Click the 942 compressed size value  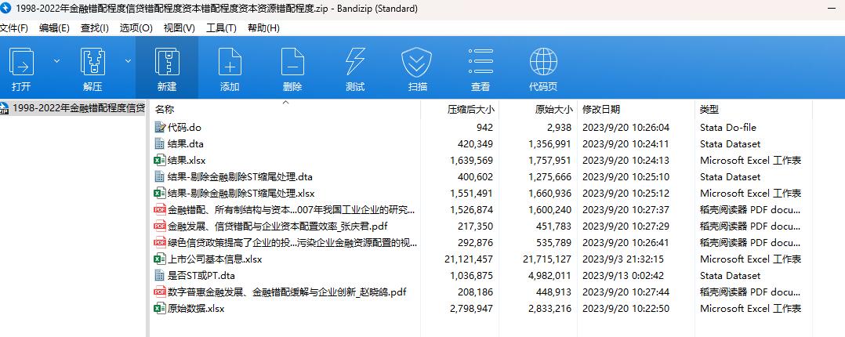(x=484, y=127)
